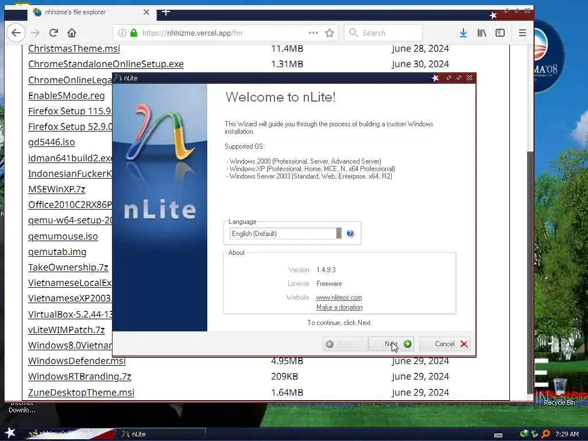Click the nLite window title icon
The image size is (588, 441).
118,78
